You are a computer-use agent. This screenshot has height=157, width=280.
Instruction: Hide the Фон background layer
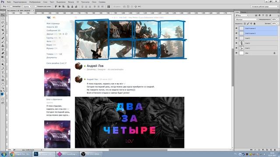click(x=236, y=53)
